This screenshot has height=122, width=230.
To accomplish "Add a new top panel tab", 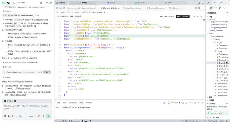I will click(185, 3).
